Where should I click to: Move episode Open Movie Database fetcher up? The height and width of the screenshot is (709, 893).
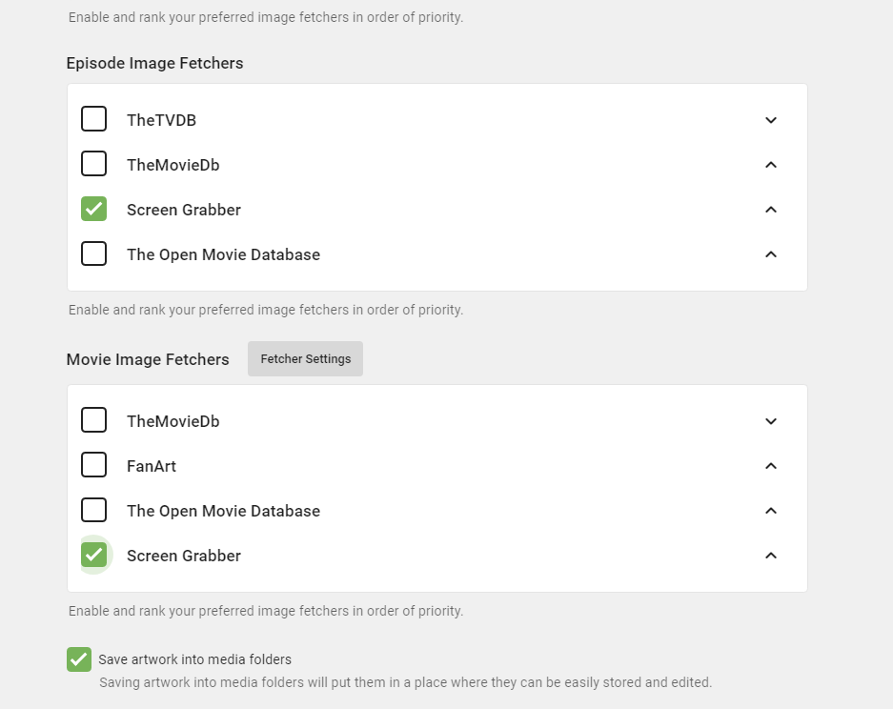771,254
